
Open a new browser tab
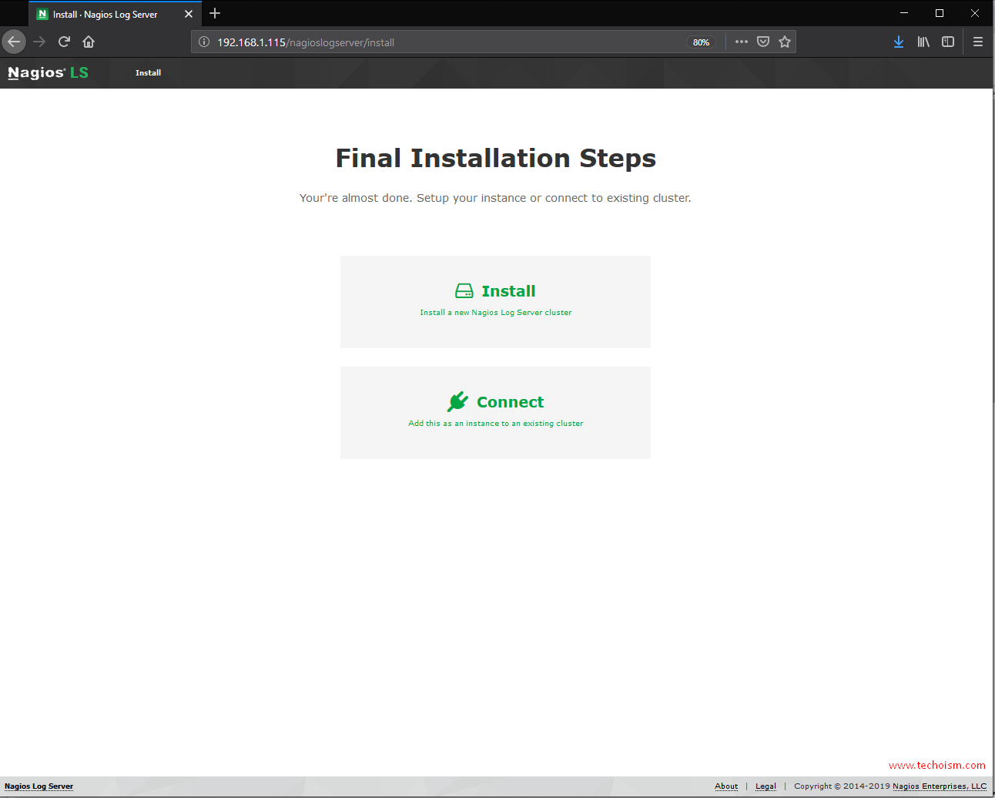point(215,13)
